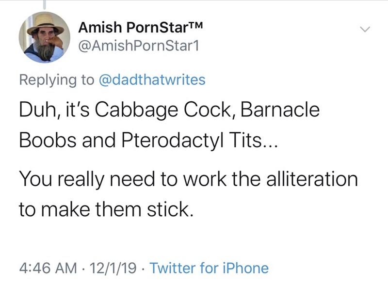Image resolution: width=388 pixels, height=286 pixels.
Task: Click the separator dot before "Twitter for iPhone"
Action: pos(144,268)
